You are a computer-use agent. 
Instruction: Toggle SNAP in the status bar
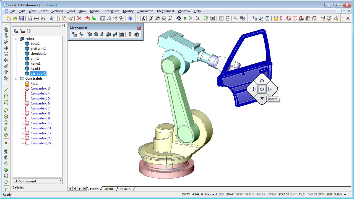click(230, 194)
